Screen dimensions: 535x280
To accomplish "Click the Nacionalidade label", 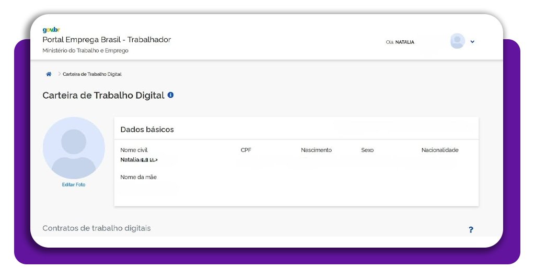I will pos(440,150).
